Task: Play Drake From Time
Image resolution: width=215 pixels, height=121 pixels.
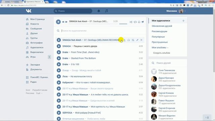Action: [59, 52]
